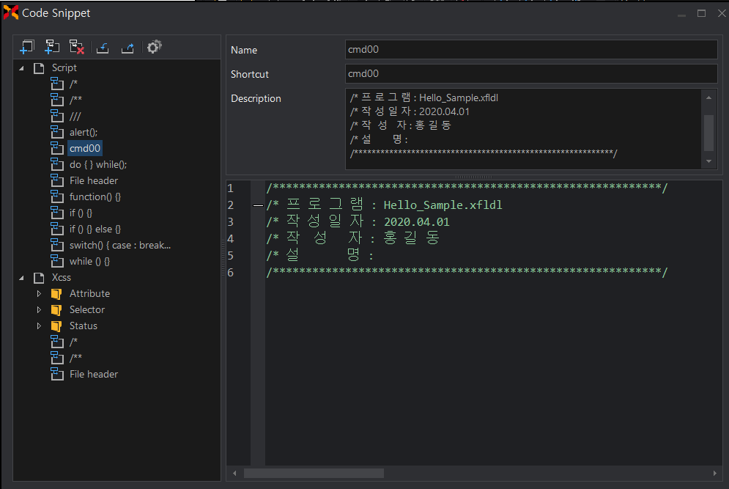The height and width of the screenshot is (489, 729).
Task: Click the Name input field
Action: pos(530,50)
